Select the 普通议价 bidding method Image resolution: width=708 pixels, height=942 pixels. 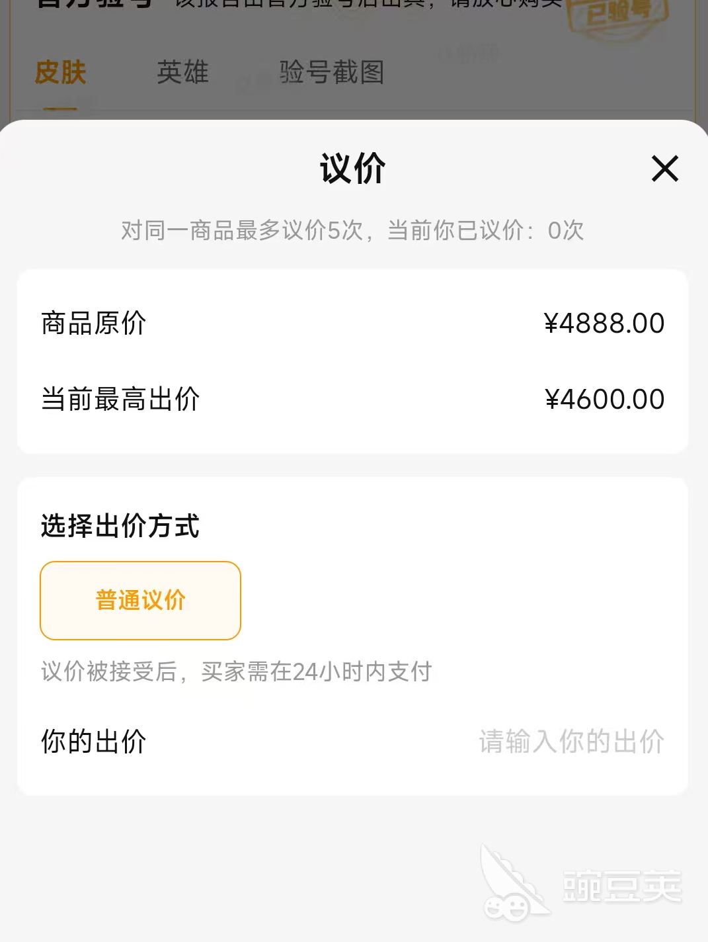pos(140,601)
